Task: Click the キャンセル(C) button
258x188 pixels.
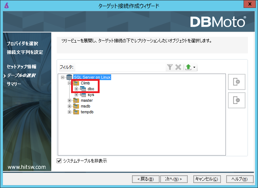Action: pos(207,179)
